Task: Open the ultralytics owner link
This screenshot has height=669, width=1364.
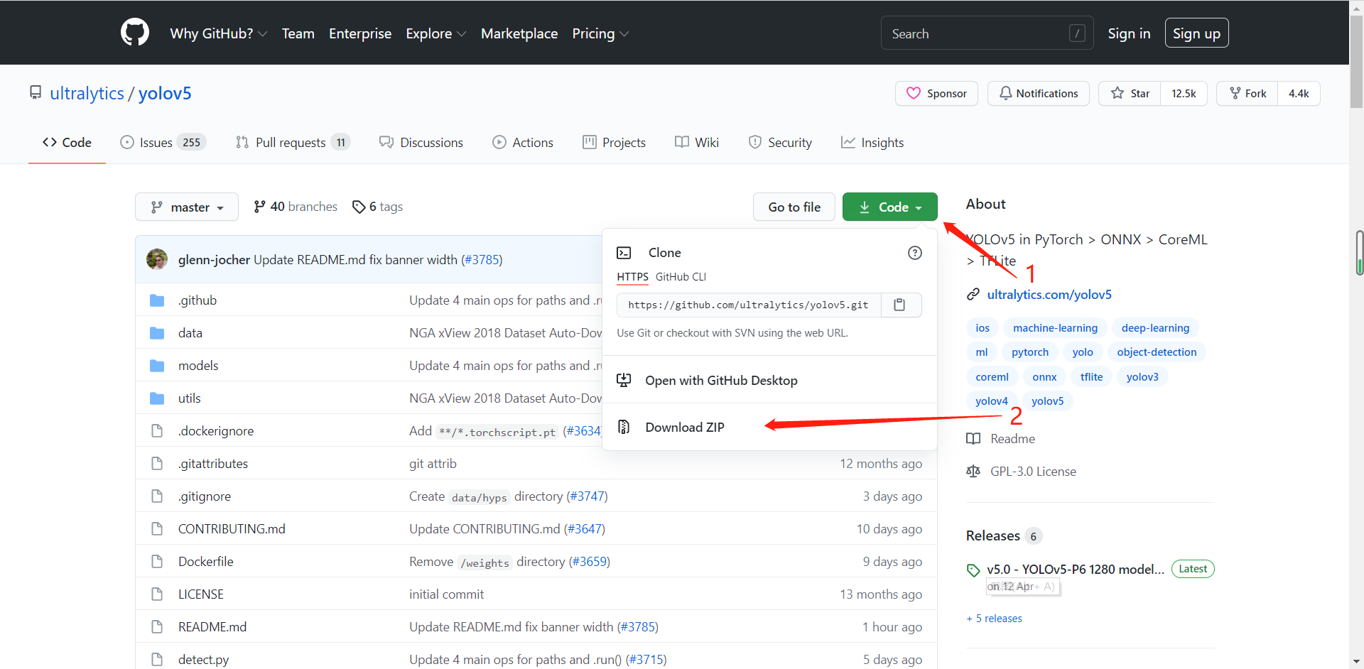Action: 87,93
